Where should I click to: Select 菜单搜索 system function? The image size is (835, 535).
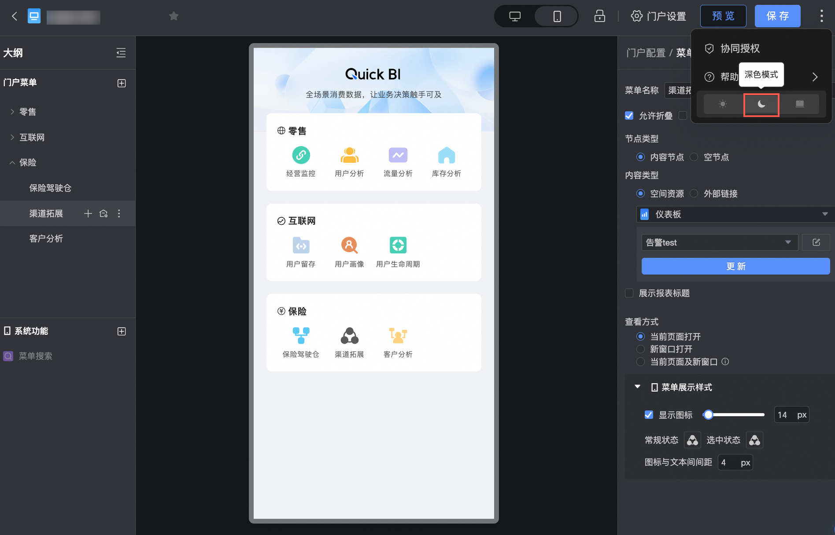tap(27, 356)
